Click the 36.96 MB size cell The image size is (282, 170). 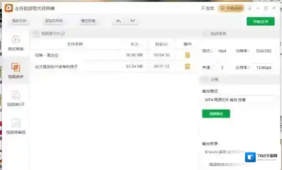pyautogui.click(x=134, y=55)
